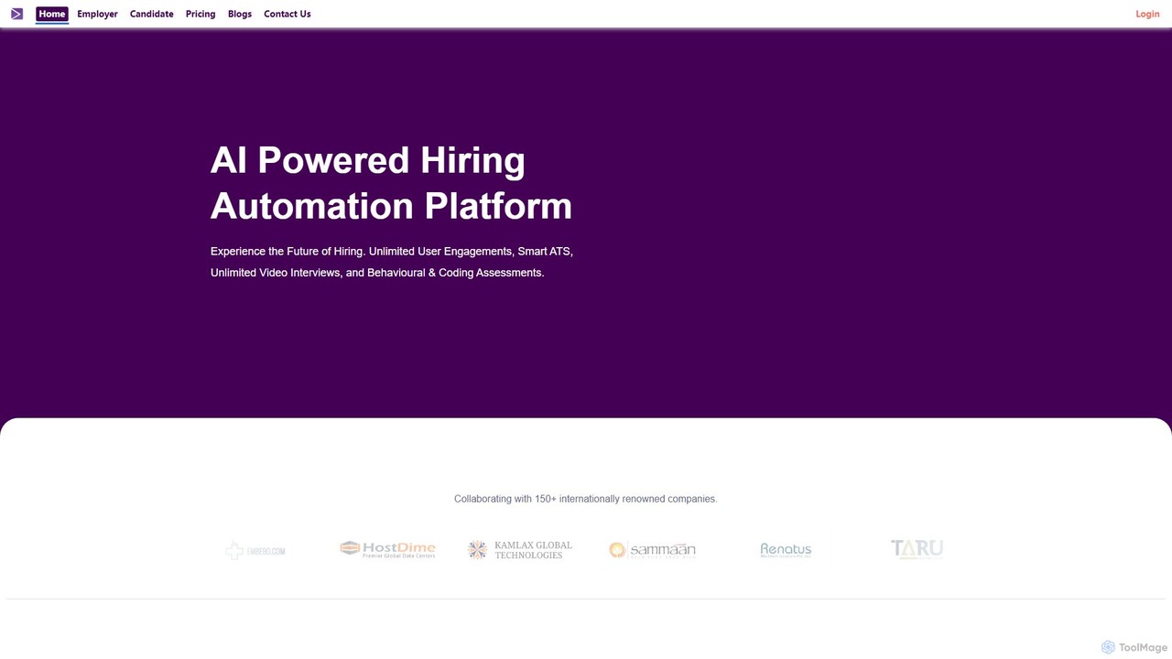Select the HostDime company logo
The image size is (1172, 659).
click(x=387, y=549)
